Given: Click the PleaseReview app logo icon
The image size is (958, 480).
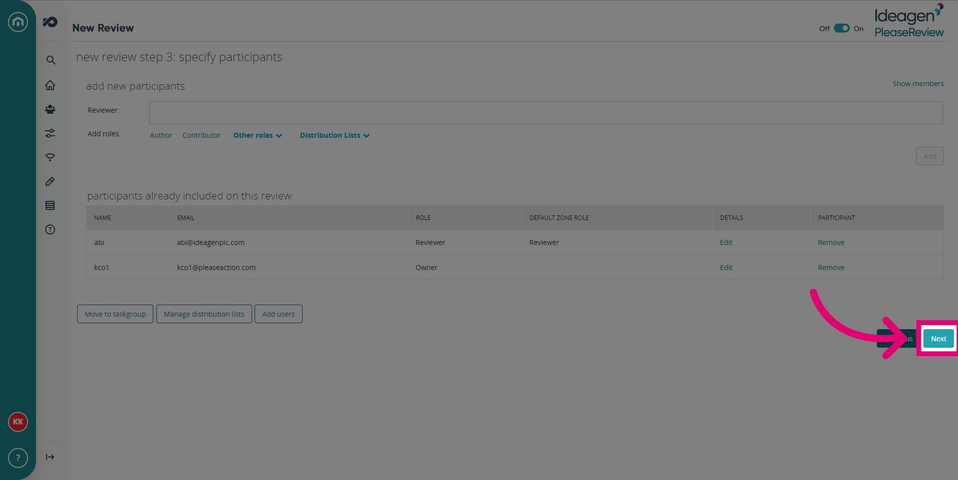Looking at the screenshot, I should (50, 22).
